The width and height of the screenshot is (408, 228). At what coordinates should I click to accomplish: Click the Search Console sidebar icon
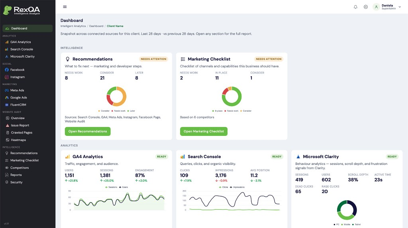pyautogui.click(x=7, y=49)
